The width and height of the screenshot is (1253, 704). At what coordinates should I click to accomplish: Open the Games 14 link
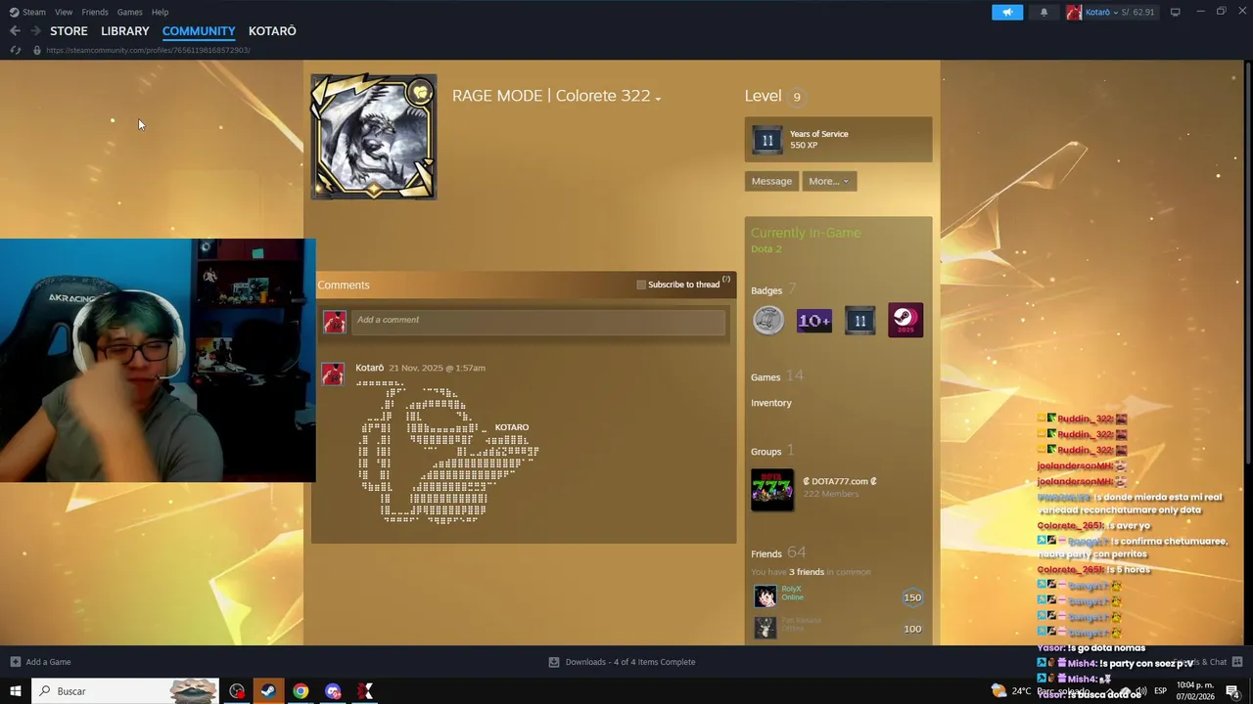click(x=776, y=376)
